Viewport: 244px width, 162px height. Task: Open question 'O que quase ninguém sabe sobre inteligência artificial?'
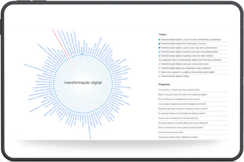(182, 104)
